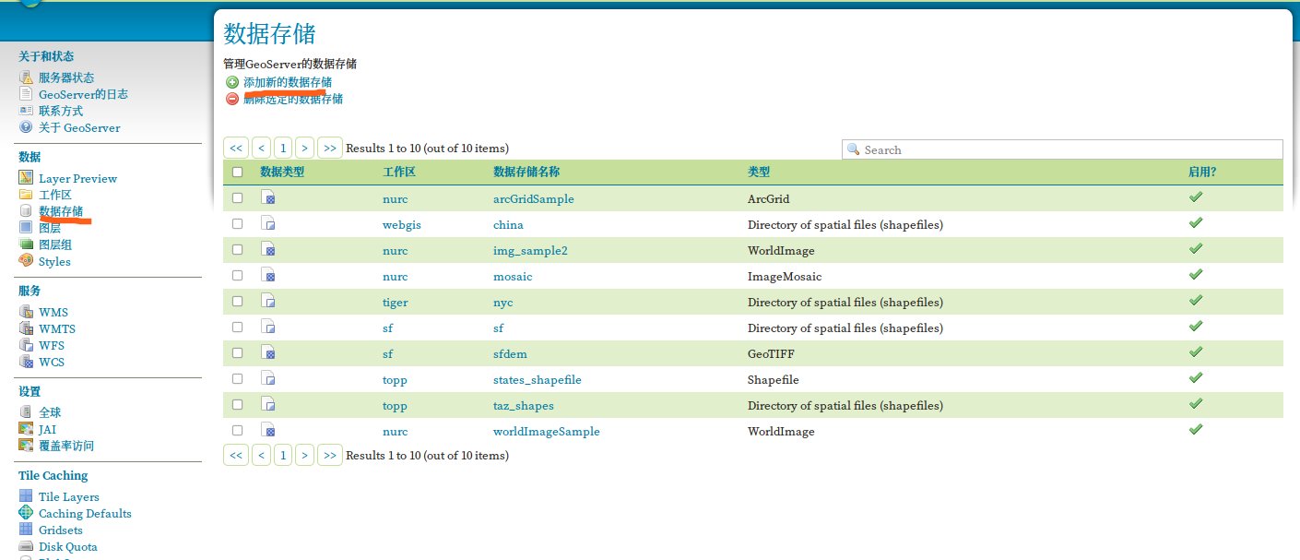The image size is (1300, 560).
Task: Toggle the select-all checkbox in table header
Action: tap(238, 172)
